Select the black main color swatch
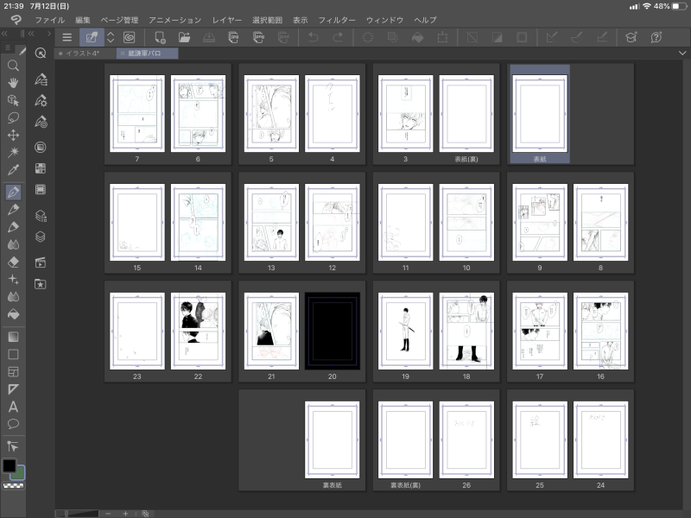 coord(9,466)
